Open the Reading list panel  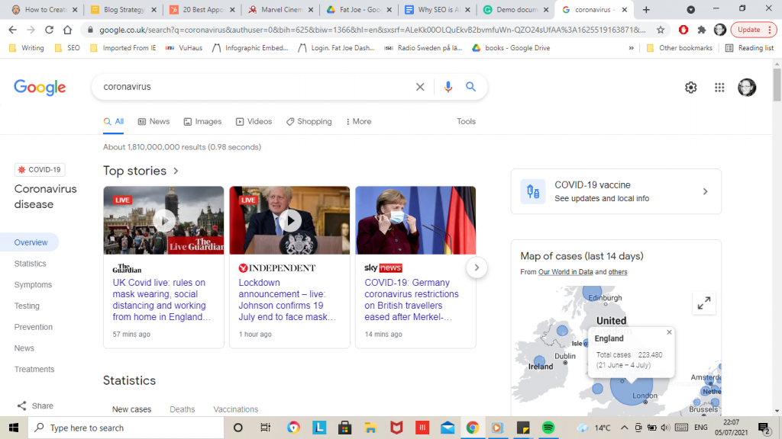[749, 48]
